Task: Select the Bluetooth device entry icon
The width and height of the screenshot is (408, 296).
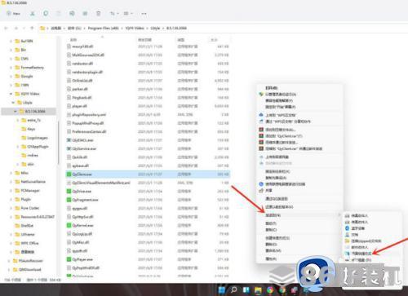Action: [x=347, y=228]
